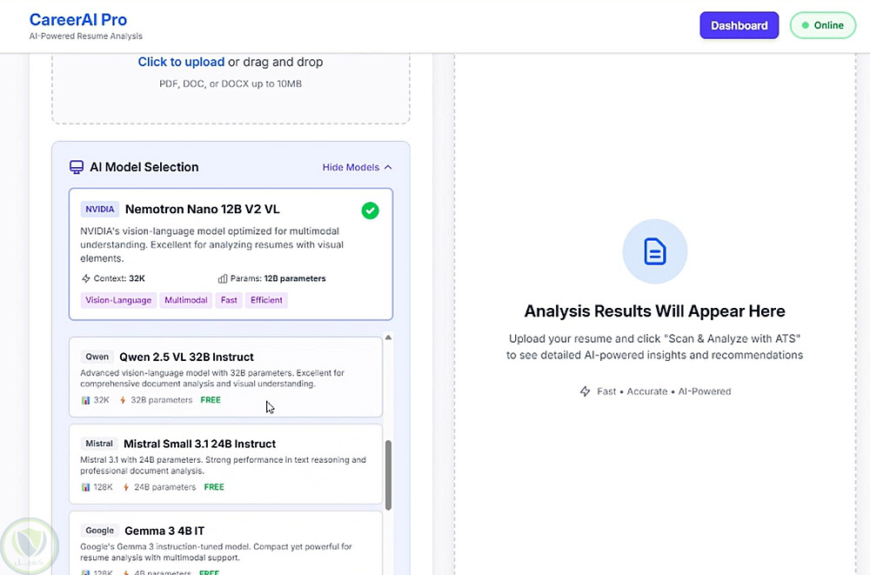Click the green dot in the Online badge
The height and width of the screenshot is (575, 870).
pos(805,25)
